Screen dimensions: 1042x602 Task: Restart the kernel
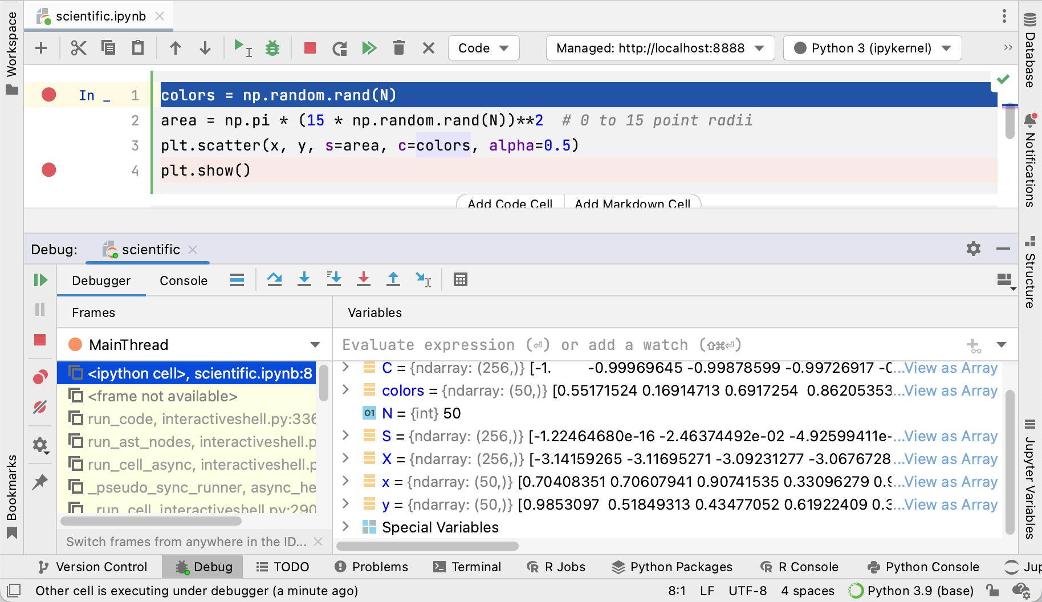click(339, 48)
